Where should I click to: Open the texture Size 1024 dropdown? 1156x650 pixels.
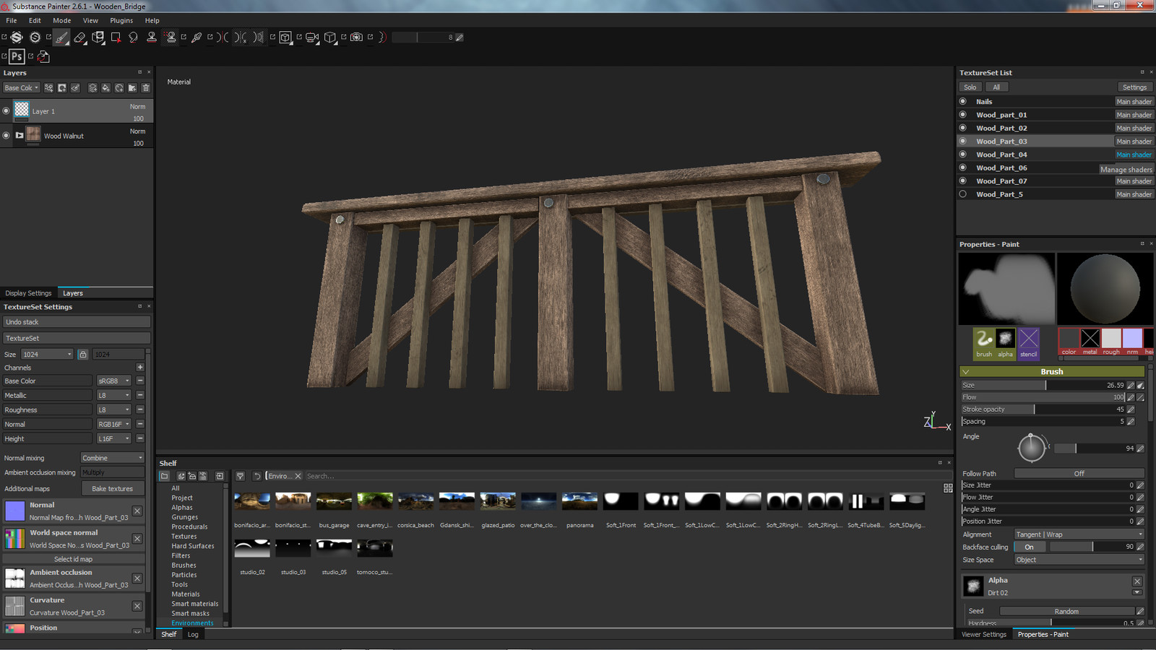(x=47, y=355)
